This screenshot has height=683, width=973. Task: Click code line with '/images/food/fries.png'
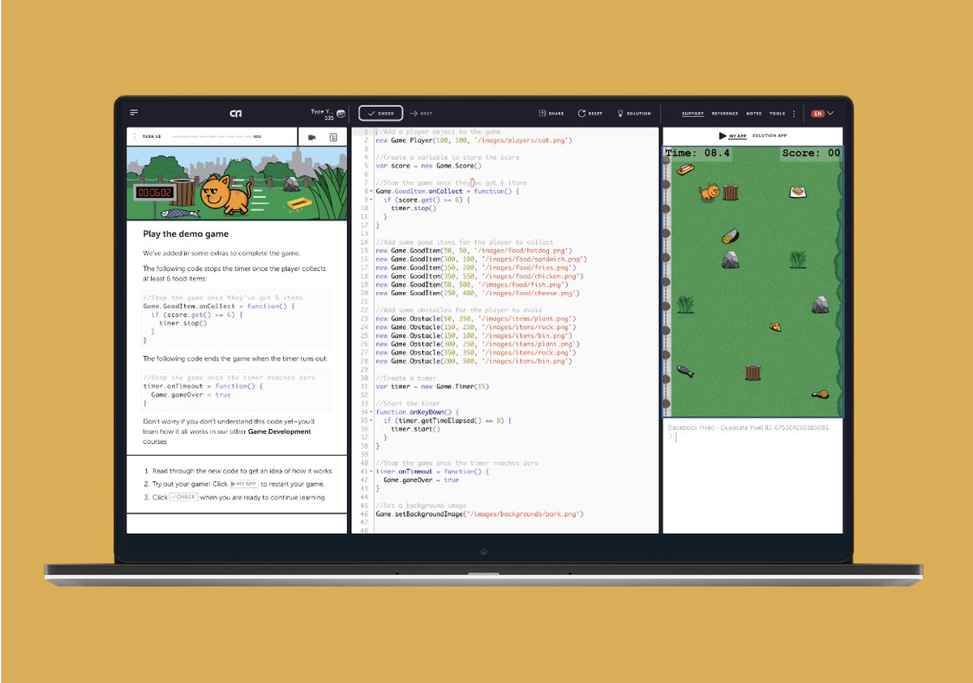tap(476, 268)
